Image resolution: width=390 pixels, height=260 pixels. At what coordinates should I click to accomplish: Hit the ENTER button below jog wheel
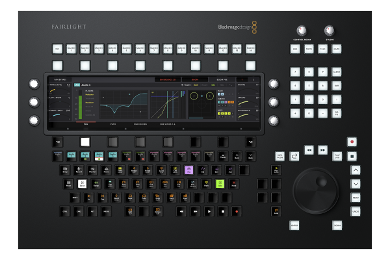[294, 226]
